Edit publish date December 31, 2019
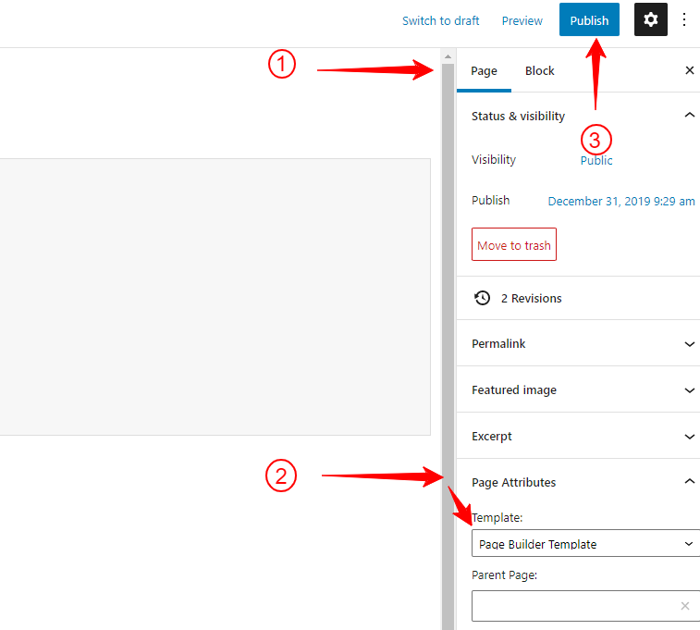700x630 pixels. pos(621,202)
